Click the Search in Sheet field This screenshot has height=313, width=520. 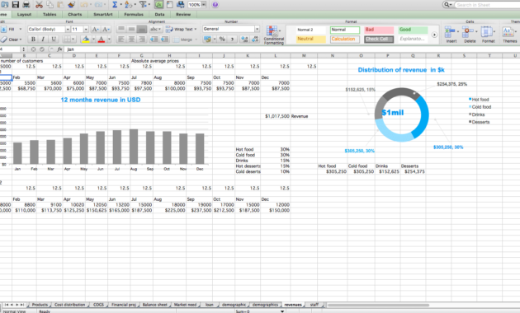[487, 5]
